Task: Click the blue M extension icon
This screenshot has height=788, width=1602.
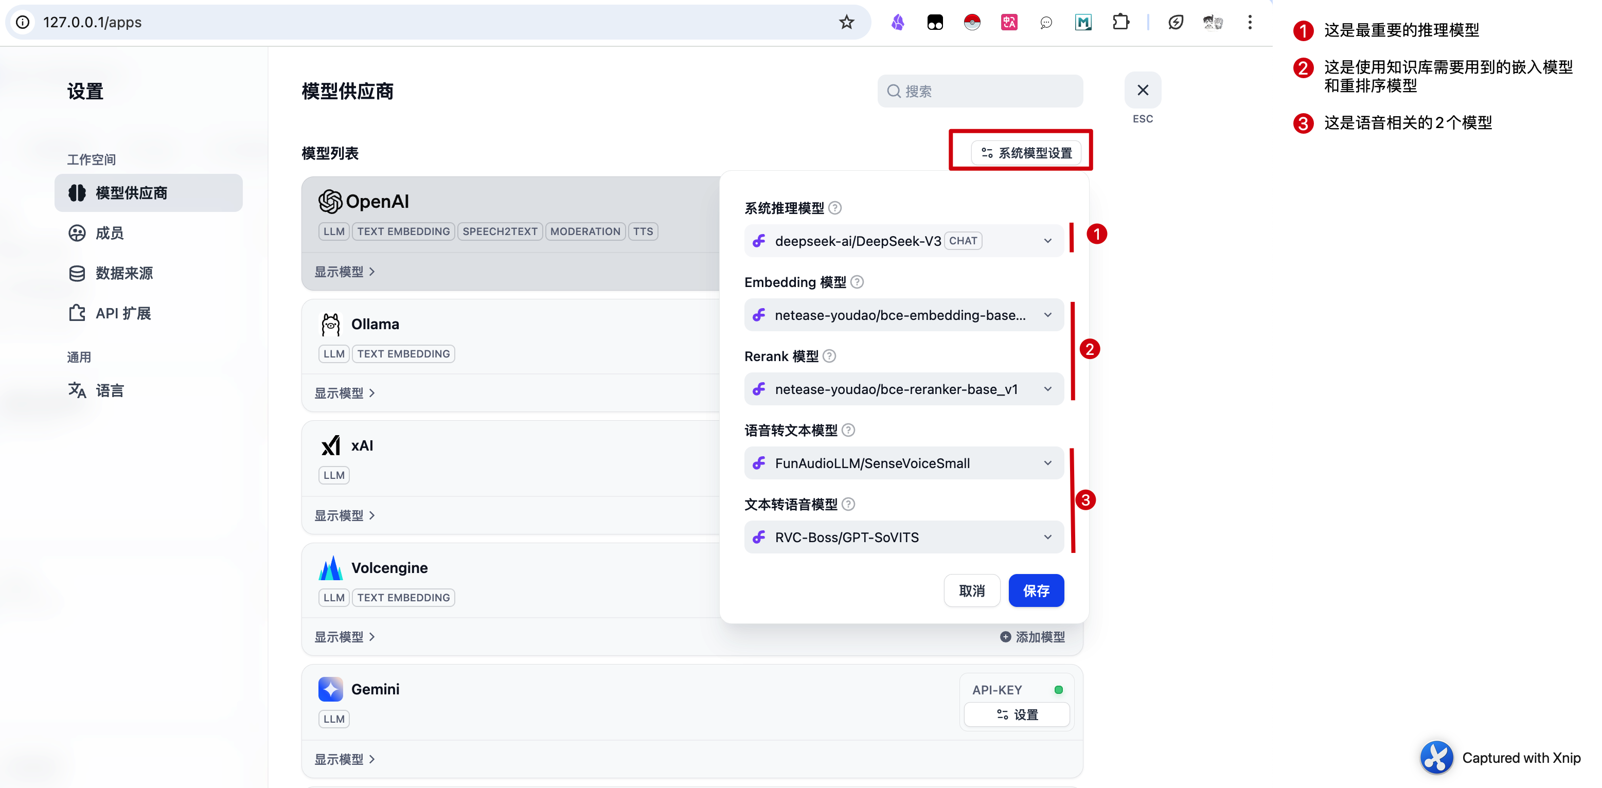Action: click(1083, 23)
